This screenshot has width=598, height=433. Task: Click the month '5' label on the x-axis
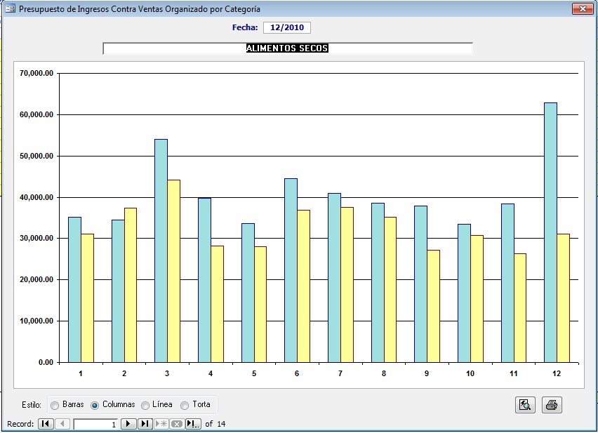coord(254,373)
